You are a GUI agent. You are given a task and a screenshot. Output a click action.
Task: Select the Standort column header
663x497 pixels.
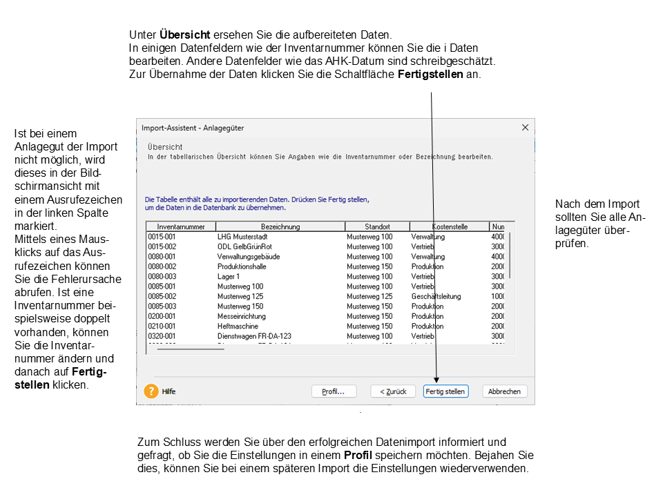pyautogui.click(x=377, y=226)
